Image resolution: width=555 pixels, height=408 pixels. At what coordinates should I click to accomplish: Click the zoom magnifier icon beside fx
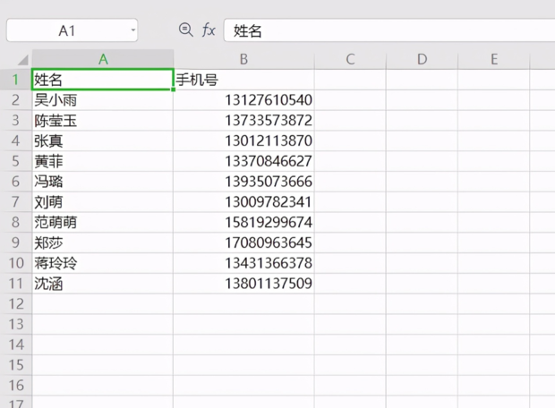(186, 30)
